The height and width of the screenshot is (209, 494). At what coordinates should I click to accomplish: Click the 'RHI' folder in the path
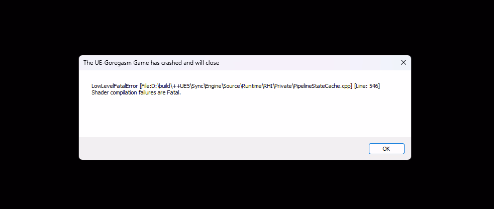coord(268,86)
